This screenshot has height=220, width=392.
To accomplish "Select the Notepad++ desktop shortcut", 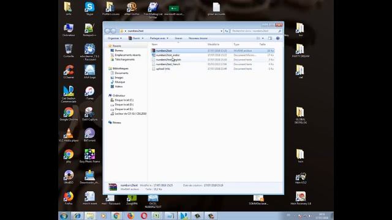I will click(x=89, y=30).
